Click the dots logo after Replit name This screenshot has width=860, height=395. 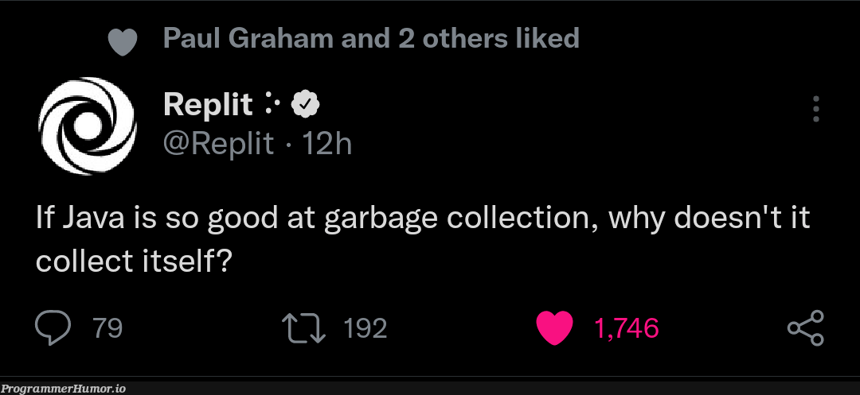click(x=272, y=103)
